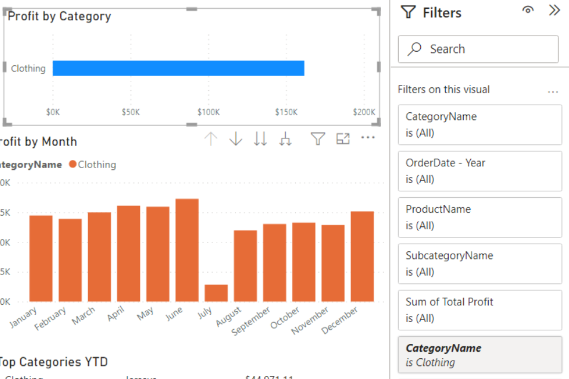Toggle the Filters pane eye icon

pos(528,10)
